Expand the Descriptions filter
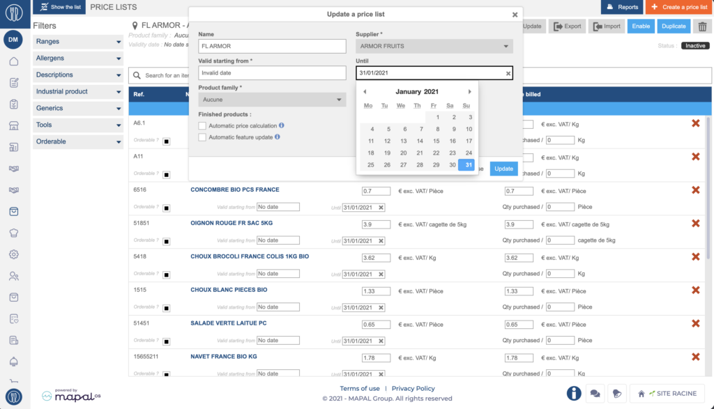This screenshot has width=714, height=409. (x=78, y=75)
